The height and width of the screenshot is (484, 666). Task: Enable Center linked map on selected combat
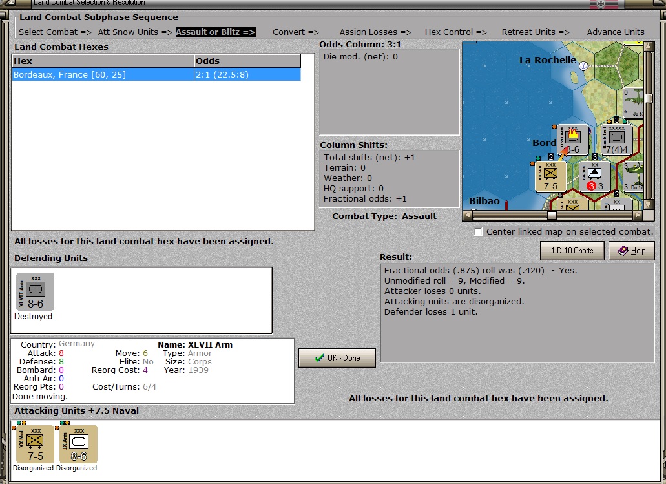point(479,232)
